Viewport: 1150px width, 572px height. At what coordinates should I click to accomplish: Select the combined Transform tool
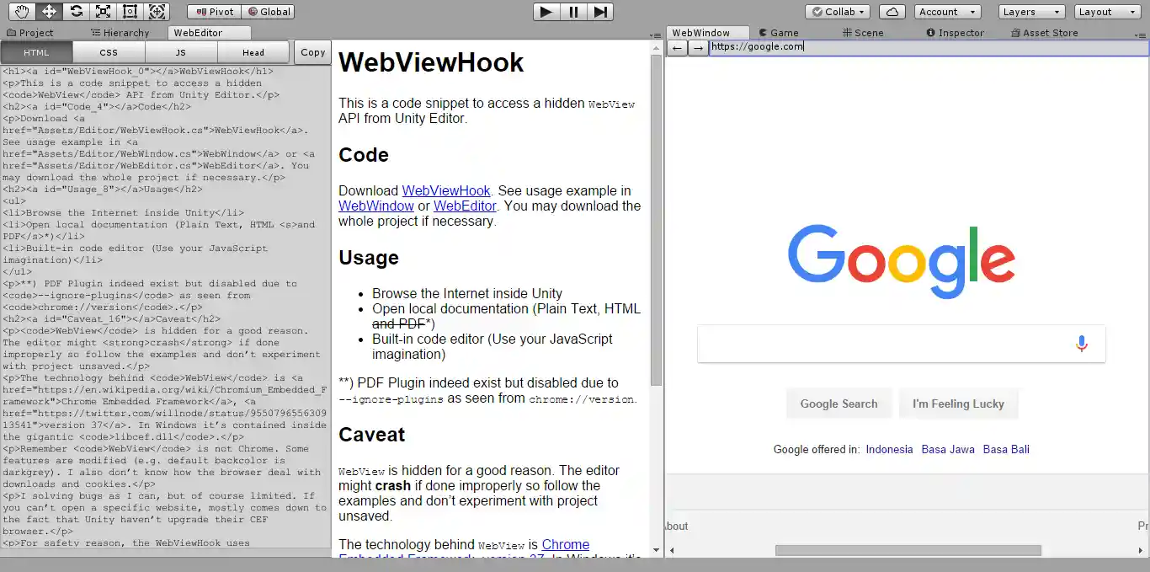pyautogui.click(x=157, y=11)
